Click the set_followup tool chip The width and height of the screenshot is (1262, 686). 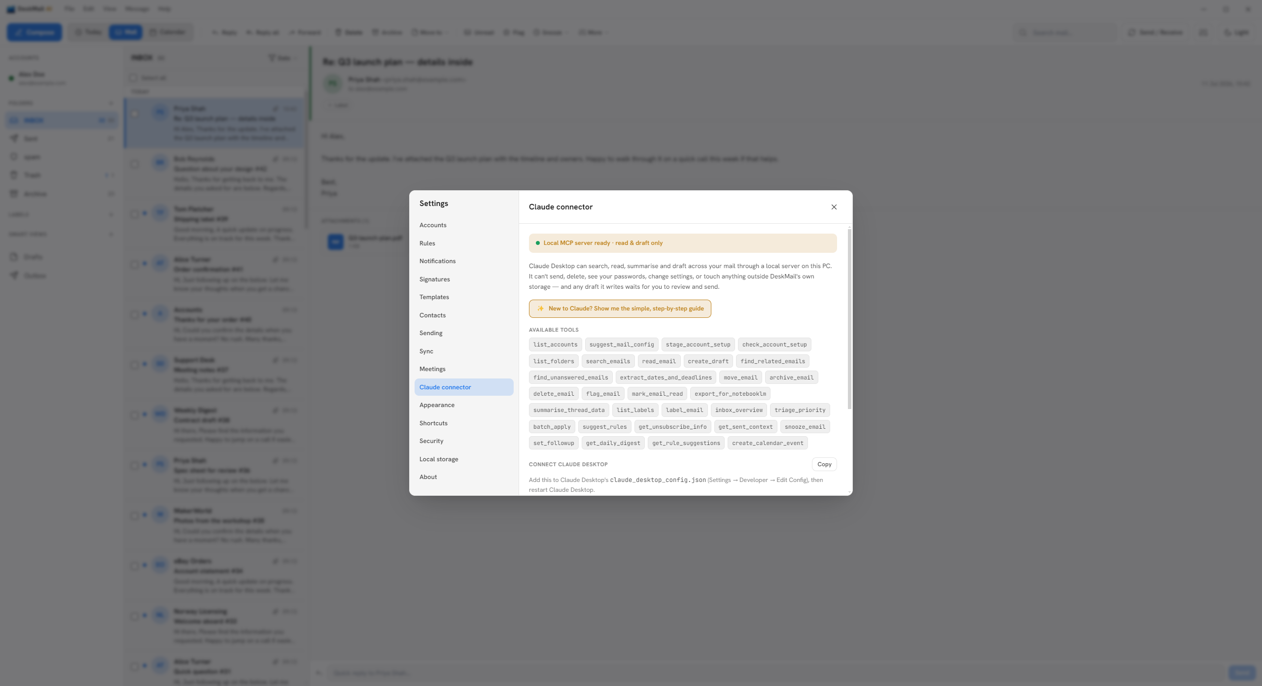[554, 443]
